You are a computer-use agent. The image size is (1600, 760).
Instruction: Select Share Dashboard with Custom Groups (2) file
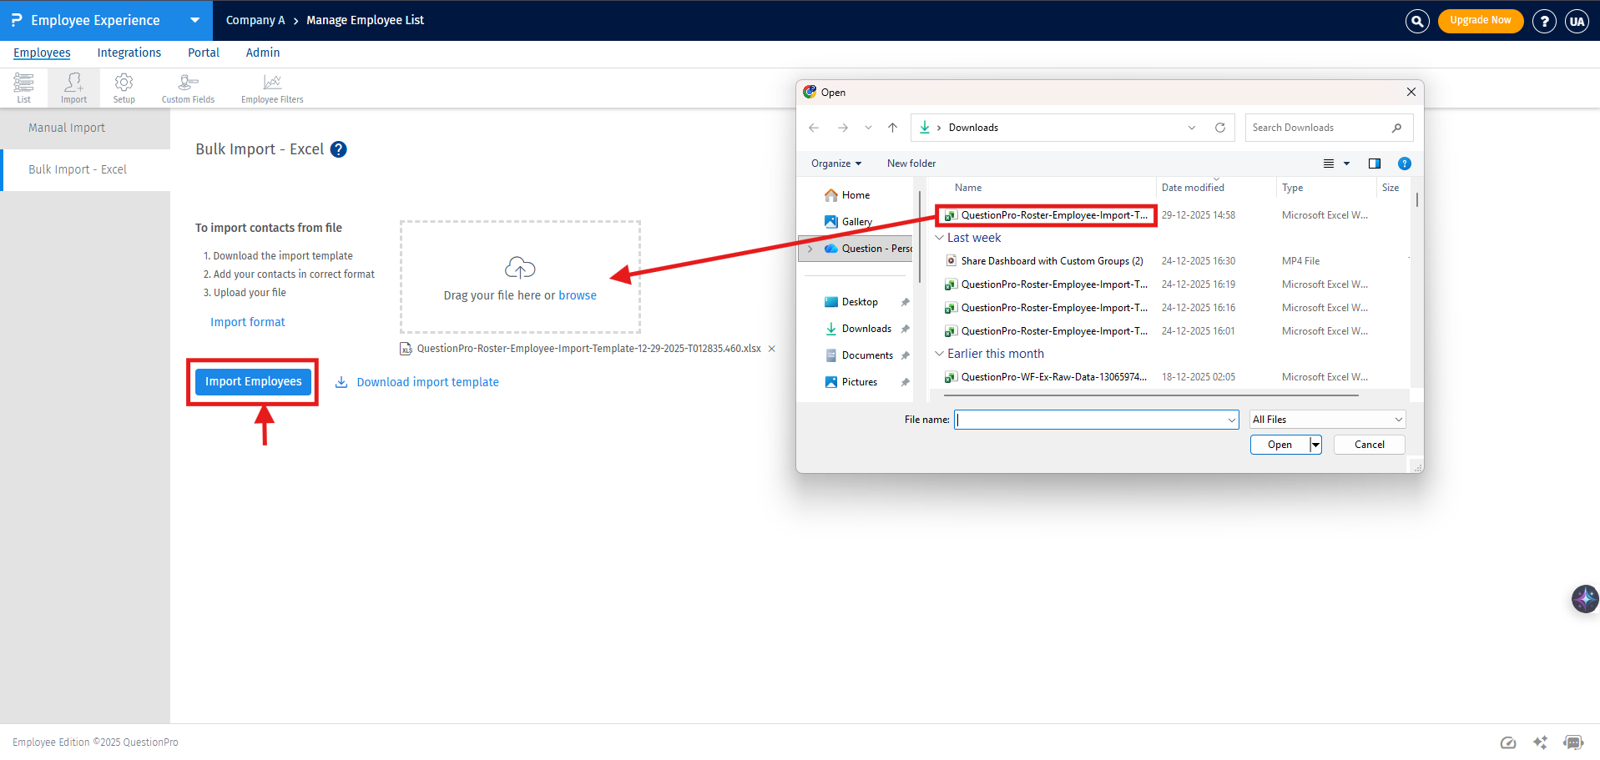pos(1052,261)
